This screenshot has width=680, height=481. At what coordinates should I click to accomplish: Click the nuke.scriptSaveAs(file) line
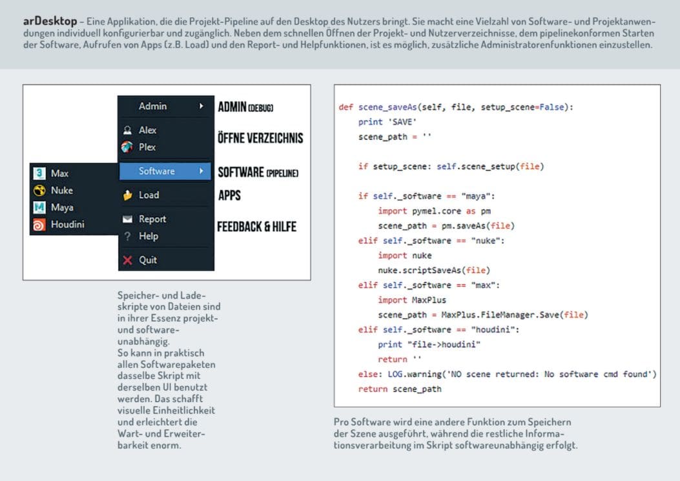tap(434, 271)
